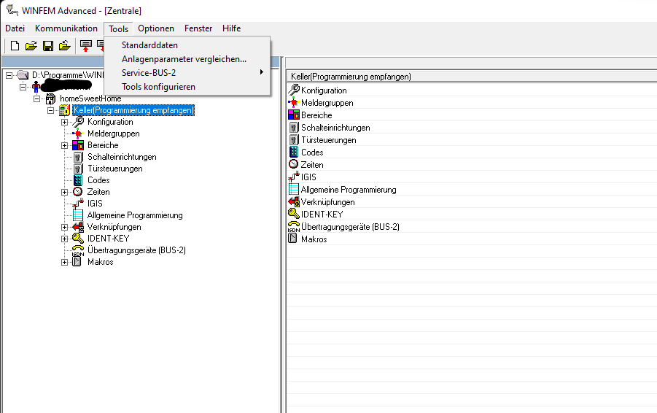Image resolution: width=657 pixels, height=413 pixels.
Task: Open the Kommunikation menu
Action: point(66,28)
